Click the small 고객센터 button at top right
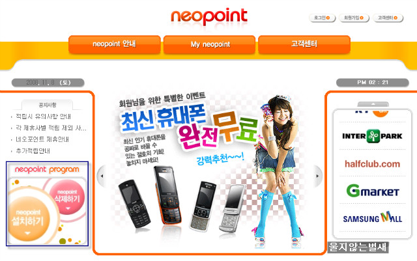The width and height of the screenshot is (417, 261). [388, 18]
